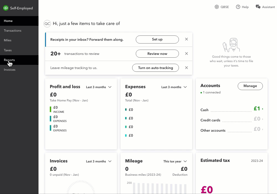The height and width of the screenshot is (194, 277).
Task: Click the Self-Employed brand text
Action: 21,8
